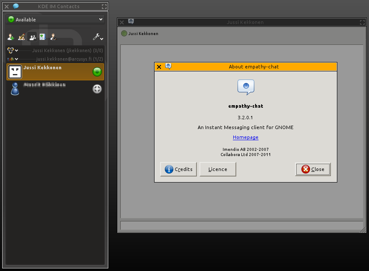Click the chat icon in About dialog titlebar
Viewport: 369px width, 271px height.
[x=168, y=66]
